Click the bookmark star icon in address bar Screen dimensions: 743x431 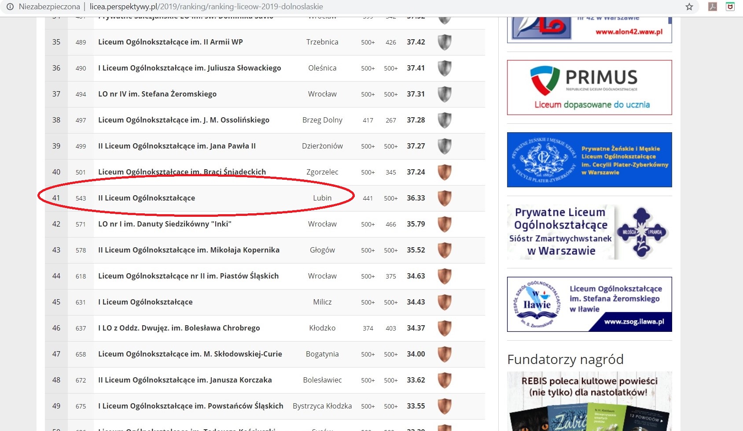[689, 7]
